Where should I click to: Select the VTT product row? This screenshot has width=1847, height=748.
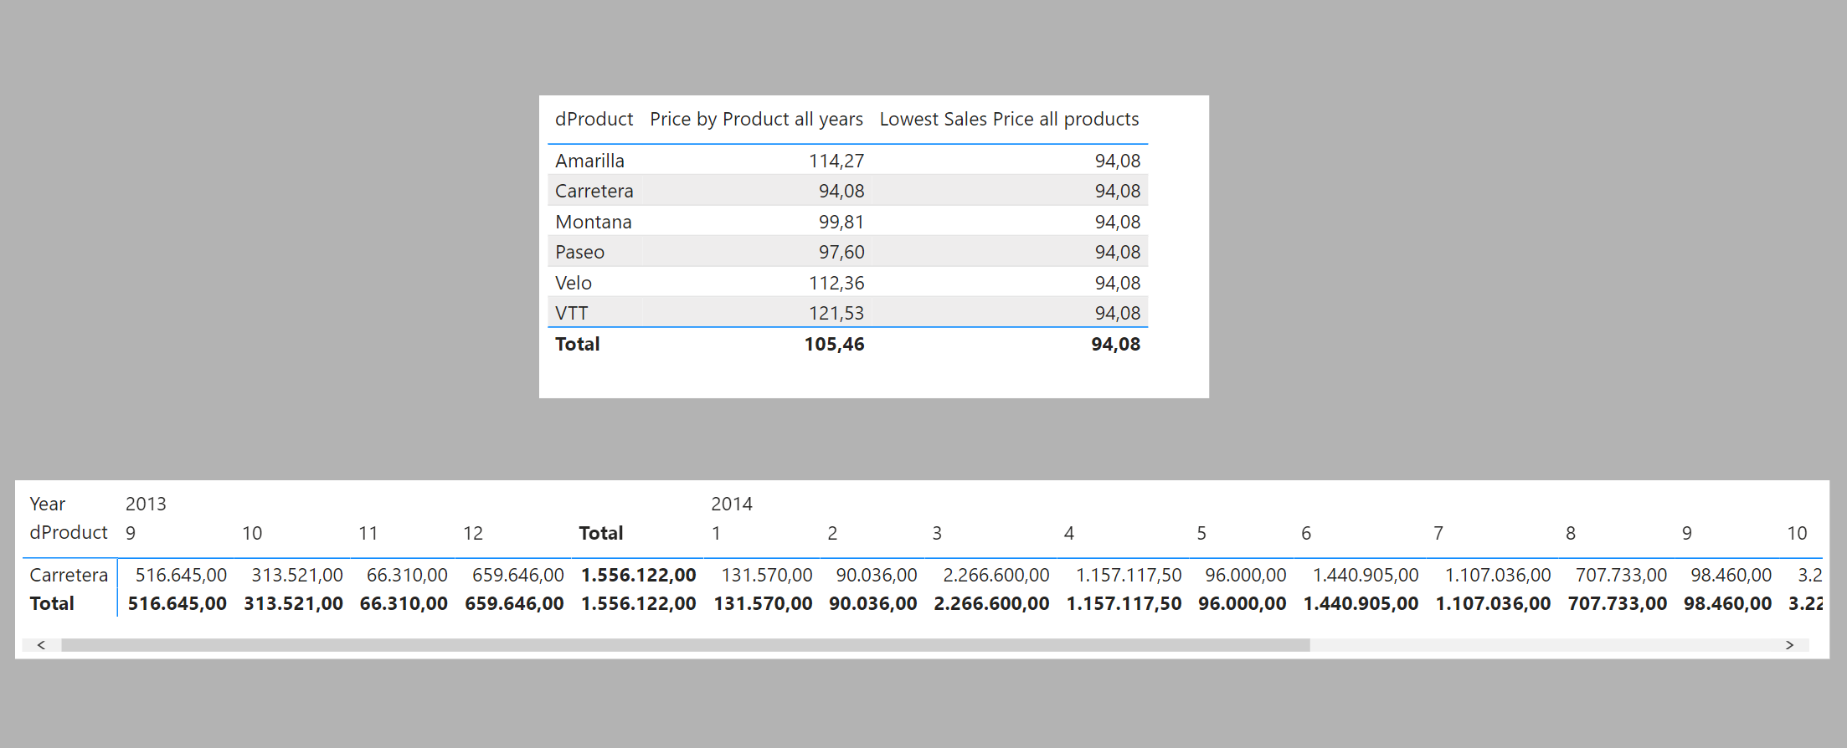point(847,313)
